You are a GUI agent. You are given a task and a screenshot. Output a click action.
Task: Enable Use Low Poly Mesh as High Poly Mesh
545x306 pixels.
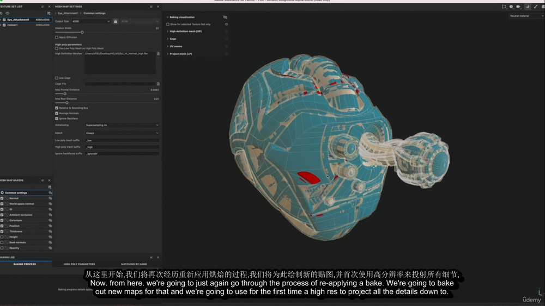click(x=57, y=48)
